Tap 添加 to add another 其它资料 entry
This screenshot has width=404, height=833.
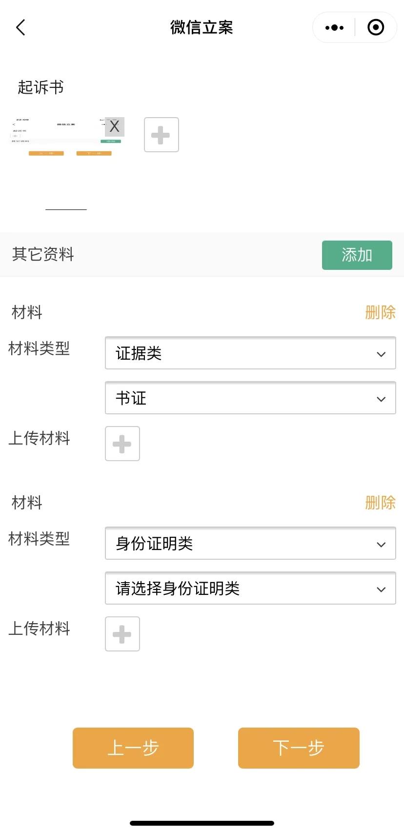click(357, 255)
